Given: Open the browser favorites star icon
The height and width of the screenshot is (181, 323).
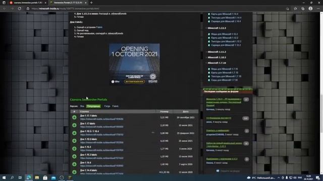Looking at the screenshot, I should 295,9.
